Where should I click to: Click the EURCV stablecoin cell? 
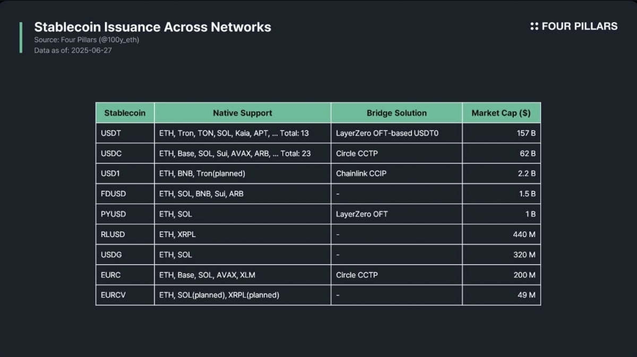click(x=113, y=295)
